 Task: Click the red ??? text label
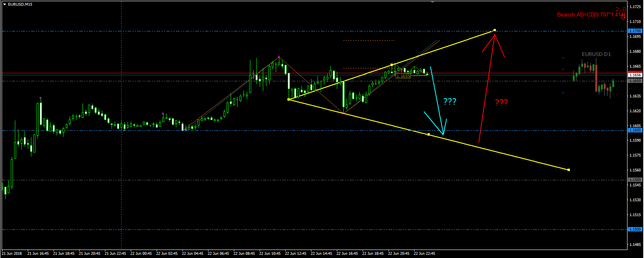tap(502, 103)
